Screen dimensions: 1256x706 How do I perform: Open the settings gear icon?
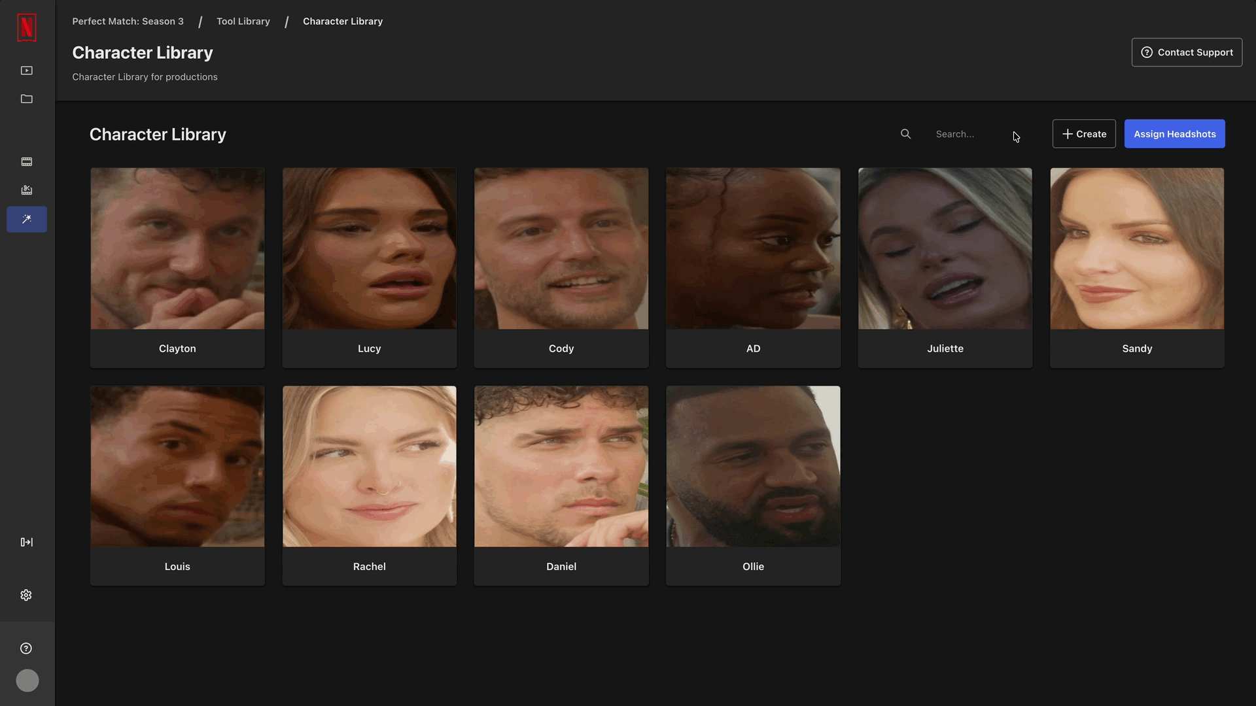pyautogui.click(x=26, y=595)
